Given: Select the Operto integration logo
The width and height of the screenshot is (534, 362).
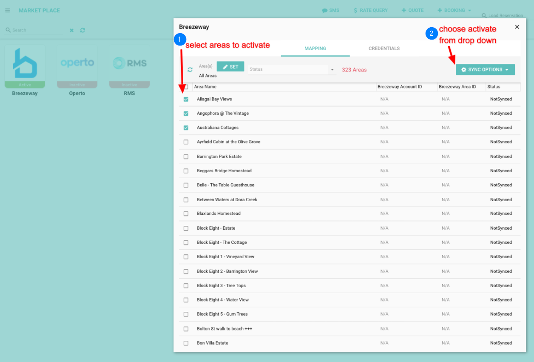Looking at the screenshot, I should [x=77, y=64].
